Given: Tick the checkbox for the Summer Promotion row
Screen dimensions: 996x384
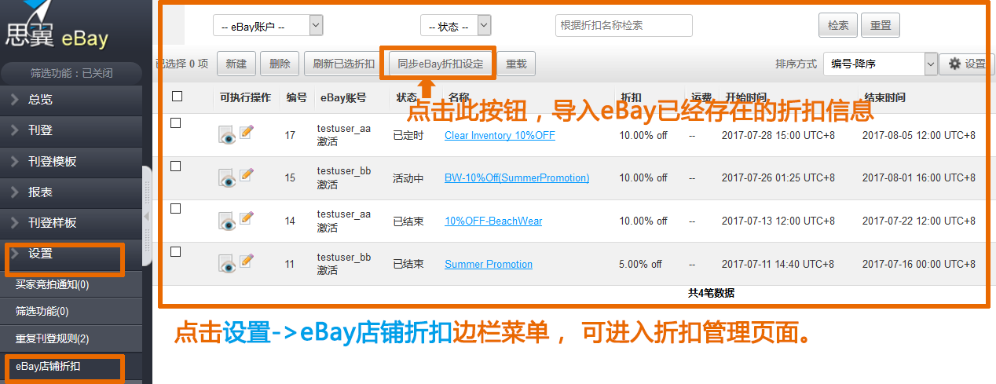Looking at the screenshot, I should [x=176, y=252].
